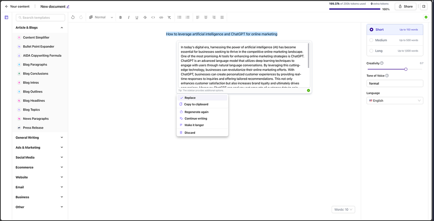Viewport: 434px width, 221px height.
Task: Click the highlighted document title text
Action: [x=222, y=34]
